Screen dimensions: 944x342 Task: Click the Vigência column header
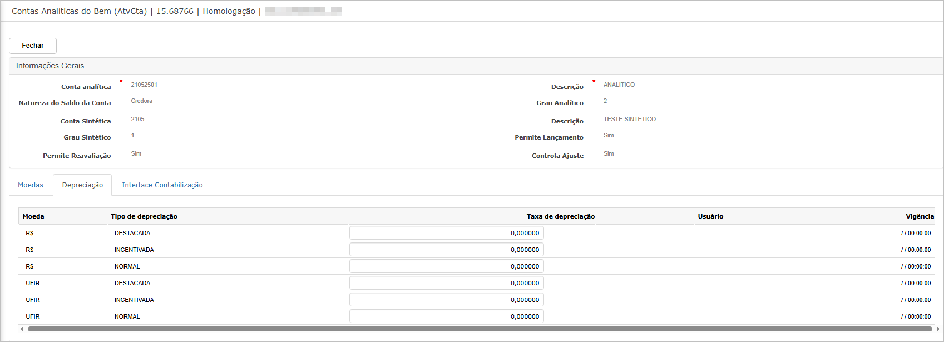point(920,216)
